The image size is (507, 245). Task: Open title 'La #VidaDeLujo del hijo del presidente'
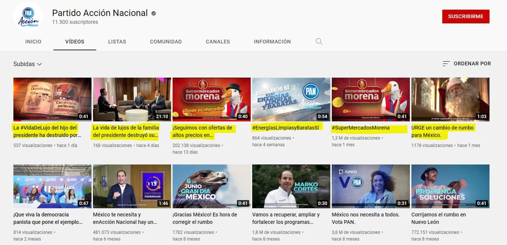[x=47, y=131]
